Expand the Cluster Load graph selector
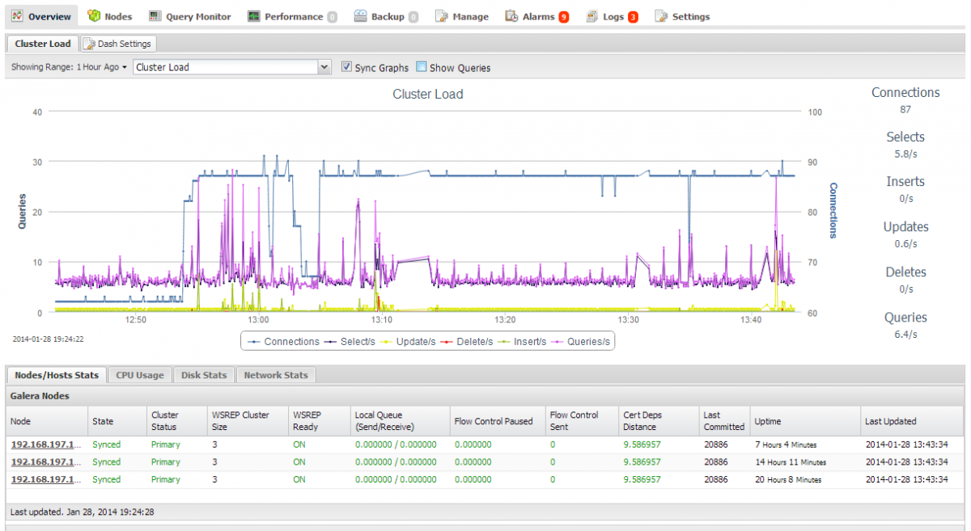Screen dimensions: 971x531 pos(324,67)
